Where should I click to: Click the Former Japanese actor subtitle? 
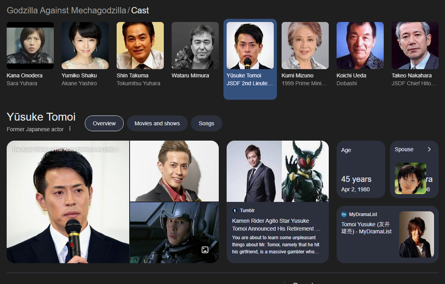click(x=35, y=129)
